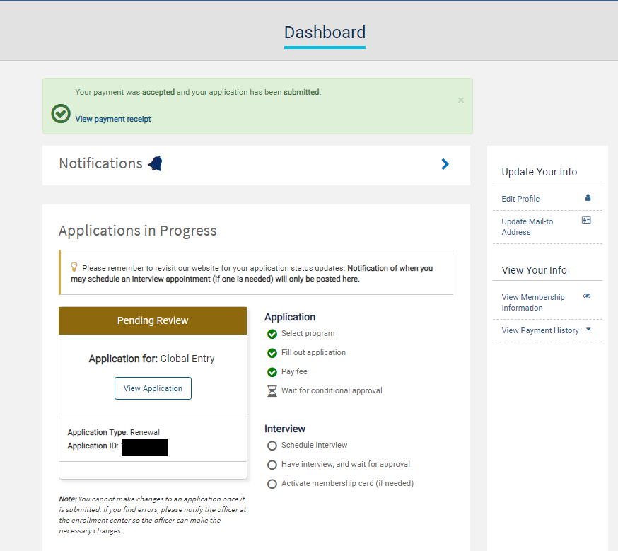The width and height of the screenshot is (618, 551).
Task: Open View Membership Information link
Action: [x=533, y=302]
